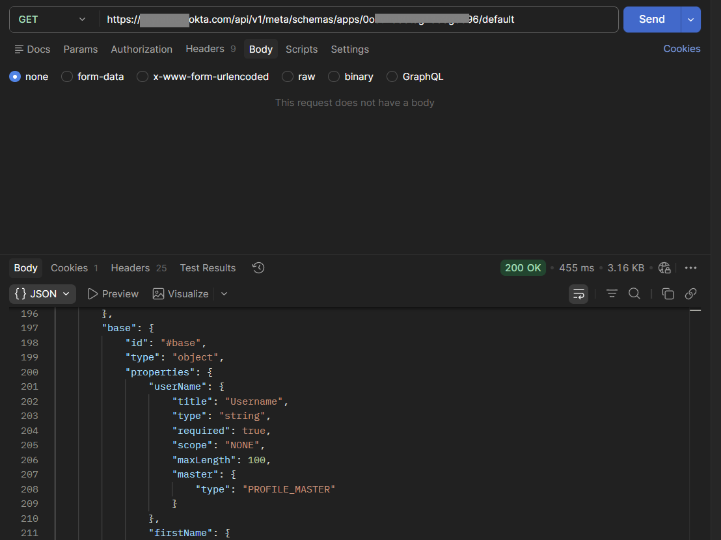Screen dimensions: 721x540
Task: Click the "object" type value
Action: [195, 358]
